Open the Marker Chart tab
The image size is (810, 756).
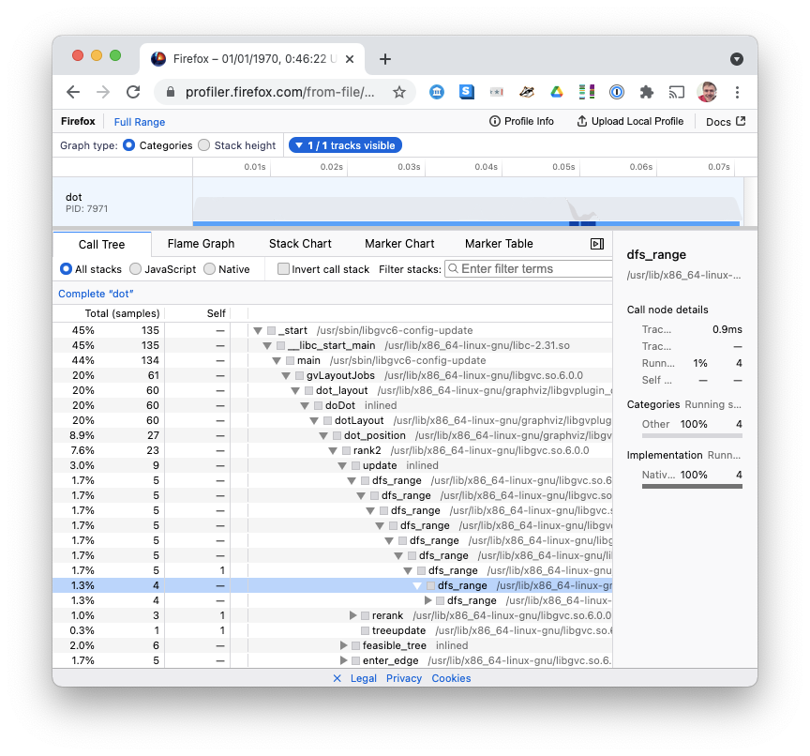pos(399,244)
